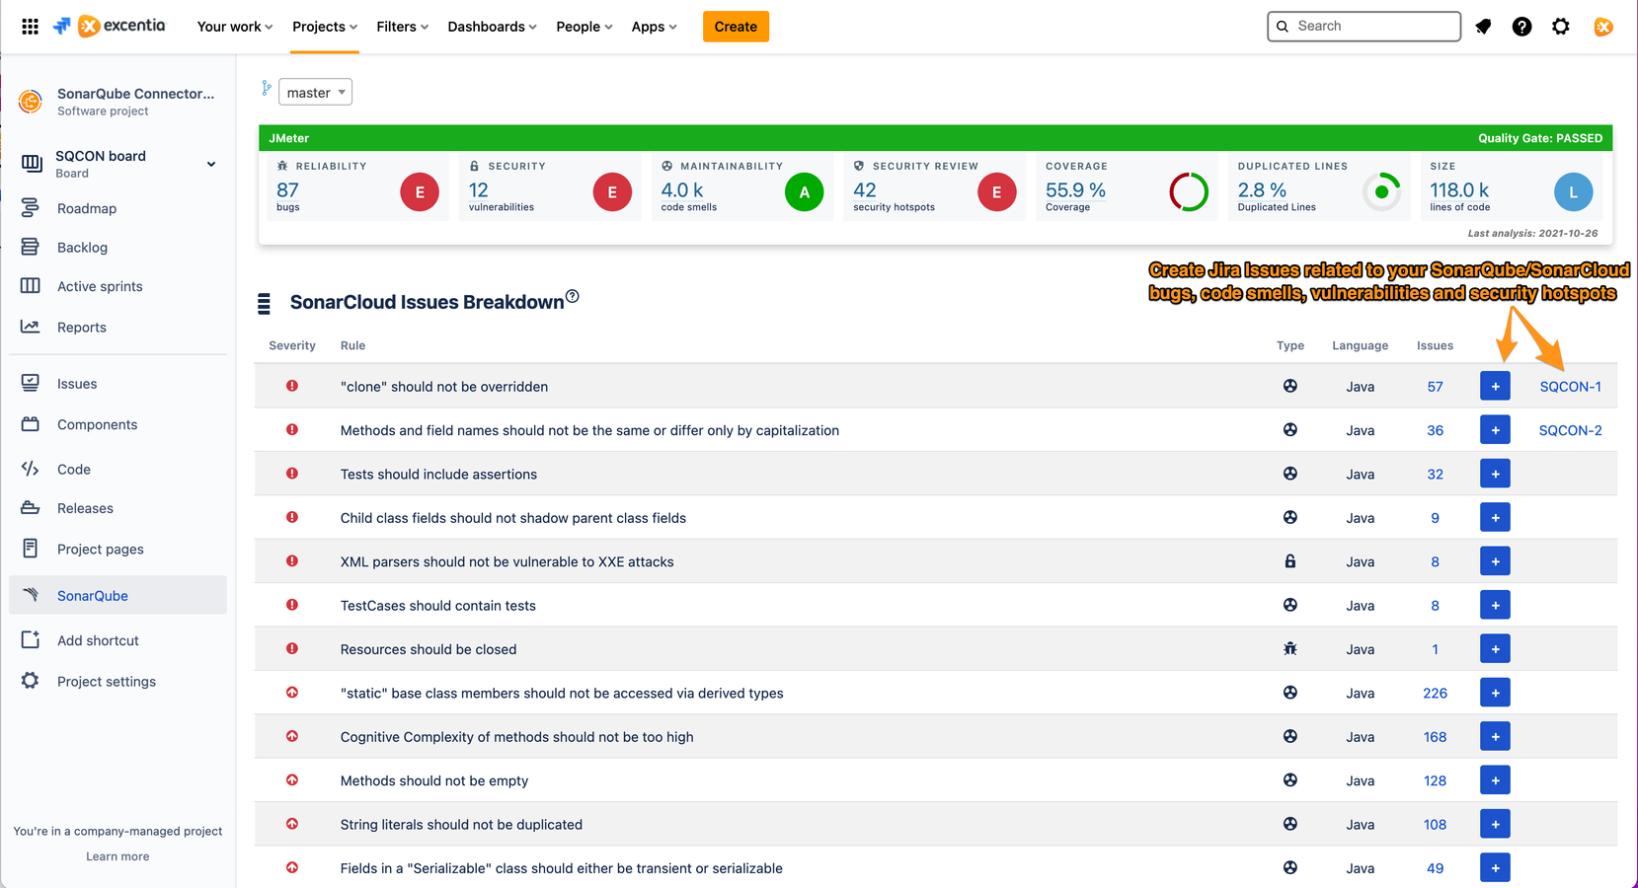Expand the Your work menu
Screen dimensions: 1638x888
point(235,27)
